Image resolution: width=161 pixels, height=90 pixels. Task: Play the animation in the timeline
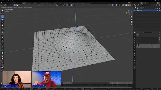click(x=68, y=83)
